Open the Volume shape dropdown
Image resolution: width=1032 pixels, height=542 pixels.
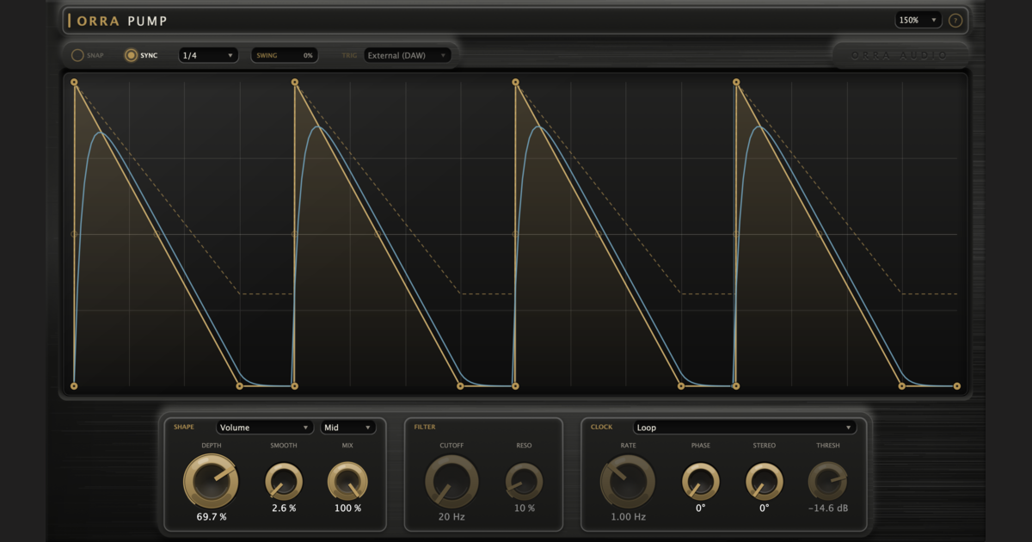click(x=265, y=428)
